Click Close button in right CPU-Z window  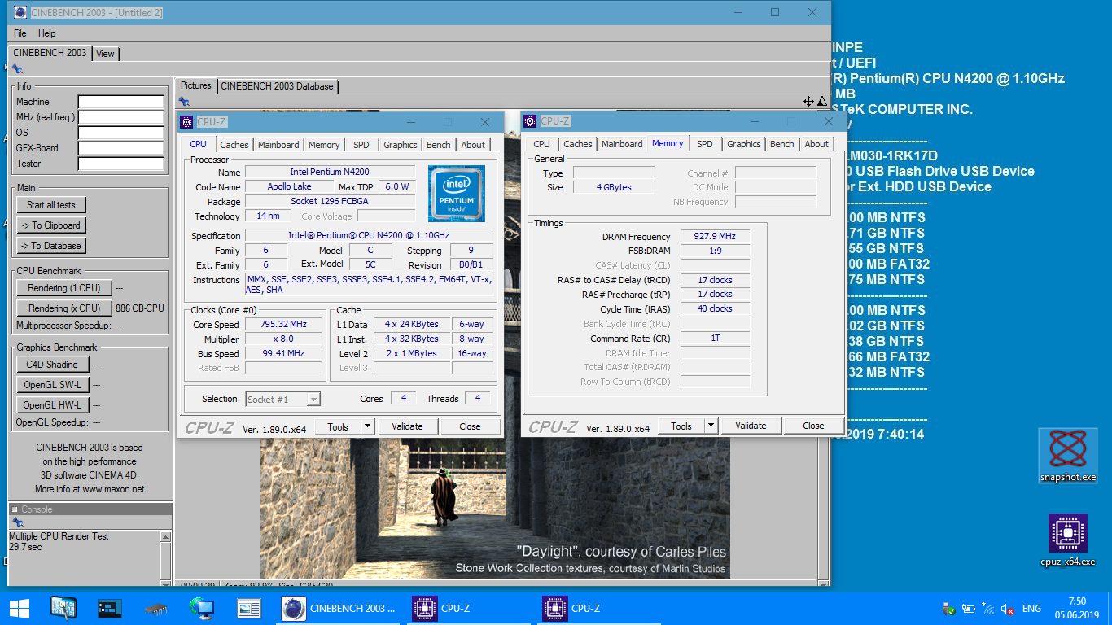click(x=813, y=426)
